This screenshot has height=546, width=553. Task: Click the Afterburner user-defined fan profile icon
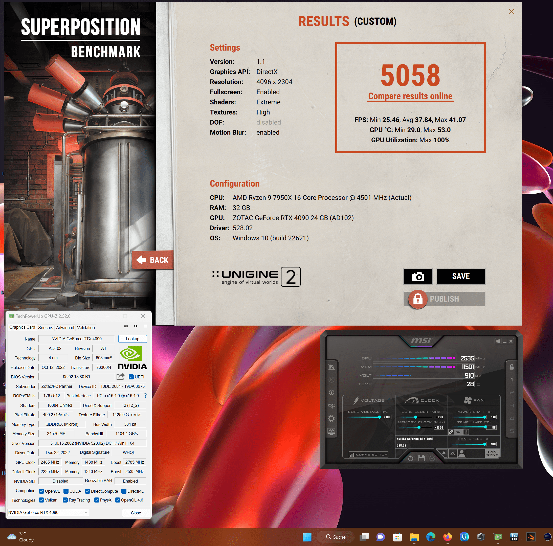(x=462, y=453)
